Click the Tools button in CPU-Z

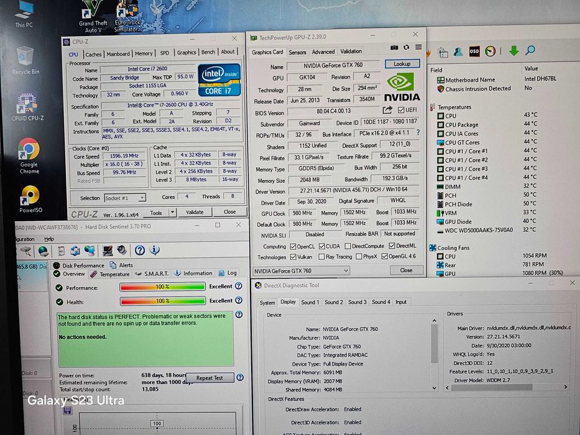tap(156, 213)
